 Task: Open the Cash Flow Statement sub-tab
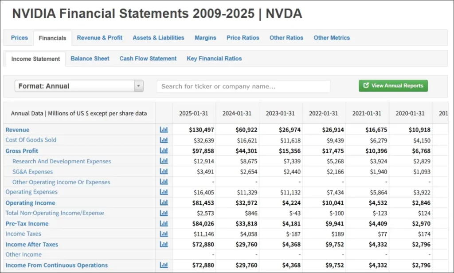point(148,59)
